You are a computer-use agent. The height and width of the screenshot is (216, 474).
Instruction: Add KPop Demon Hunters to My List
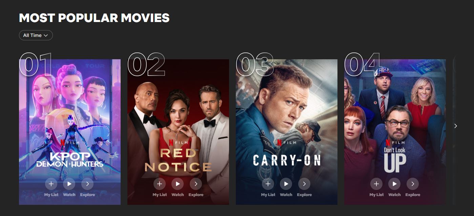pyautogui.click(x=51, y=184)
